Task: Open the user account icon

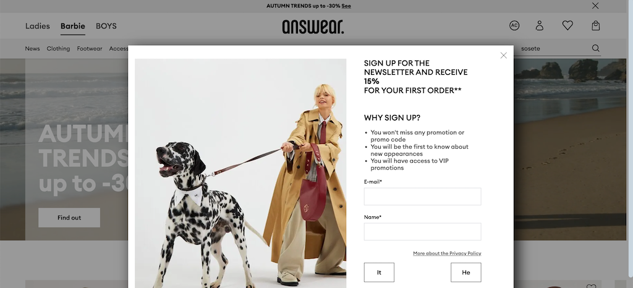Action: pos(539,26)
